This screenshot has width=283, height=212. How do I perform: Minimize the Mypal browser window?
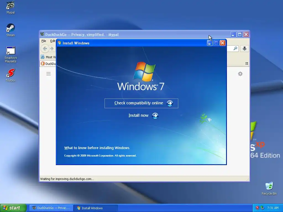[233, 35]
